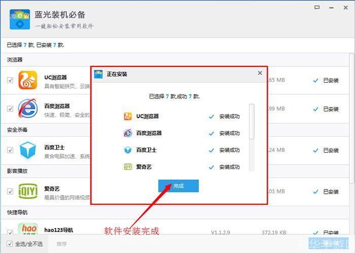Click the small 百度卫士 icon in dialog
This screenshot has width=355, height=253.
point(128,150)
